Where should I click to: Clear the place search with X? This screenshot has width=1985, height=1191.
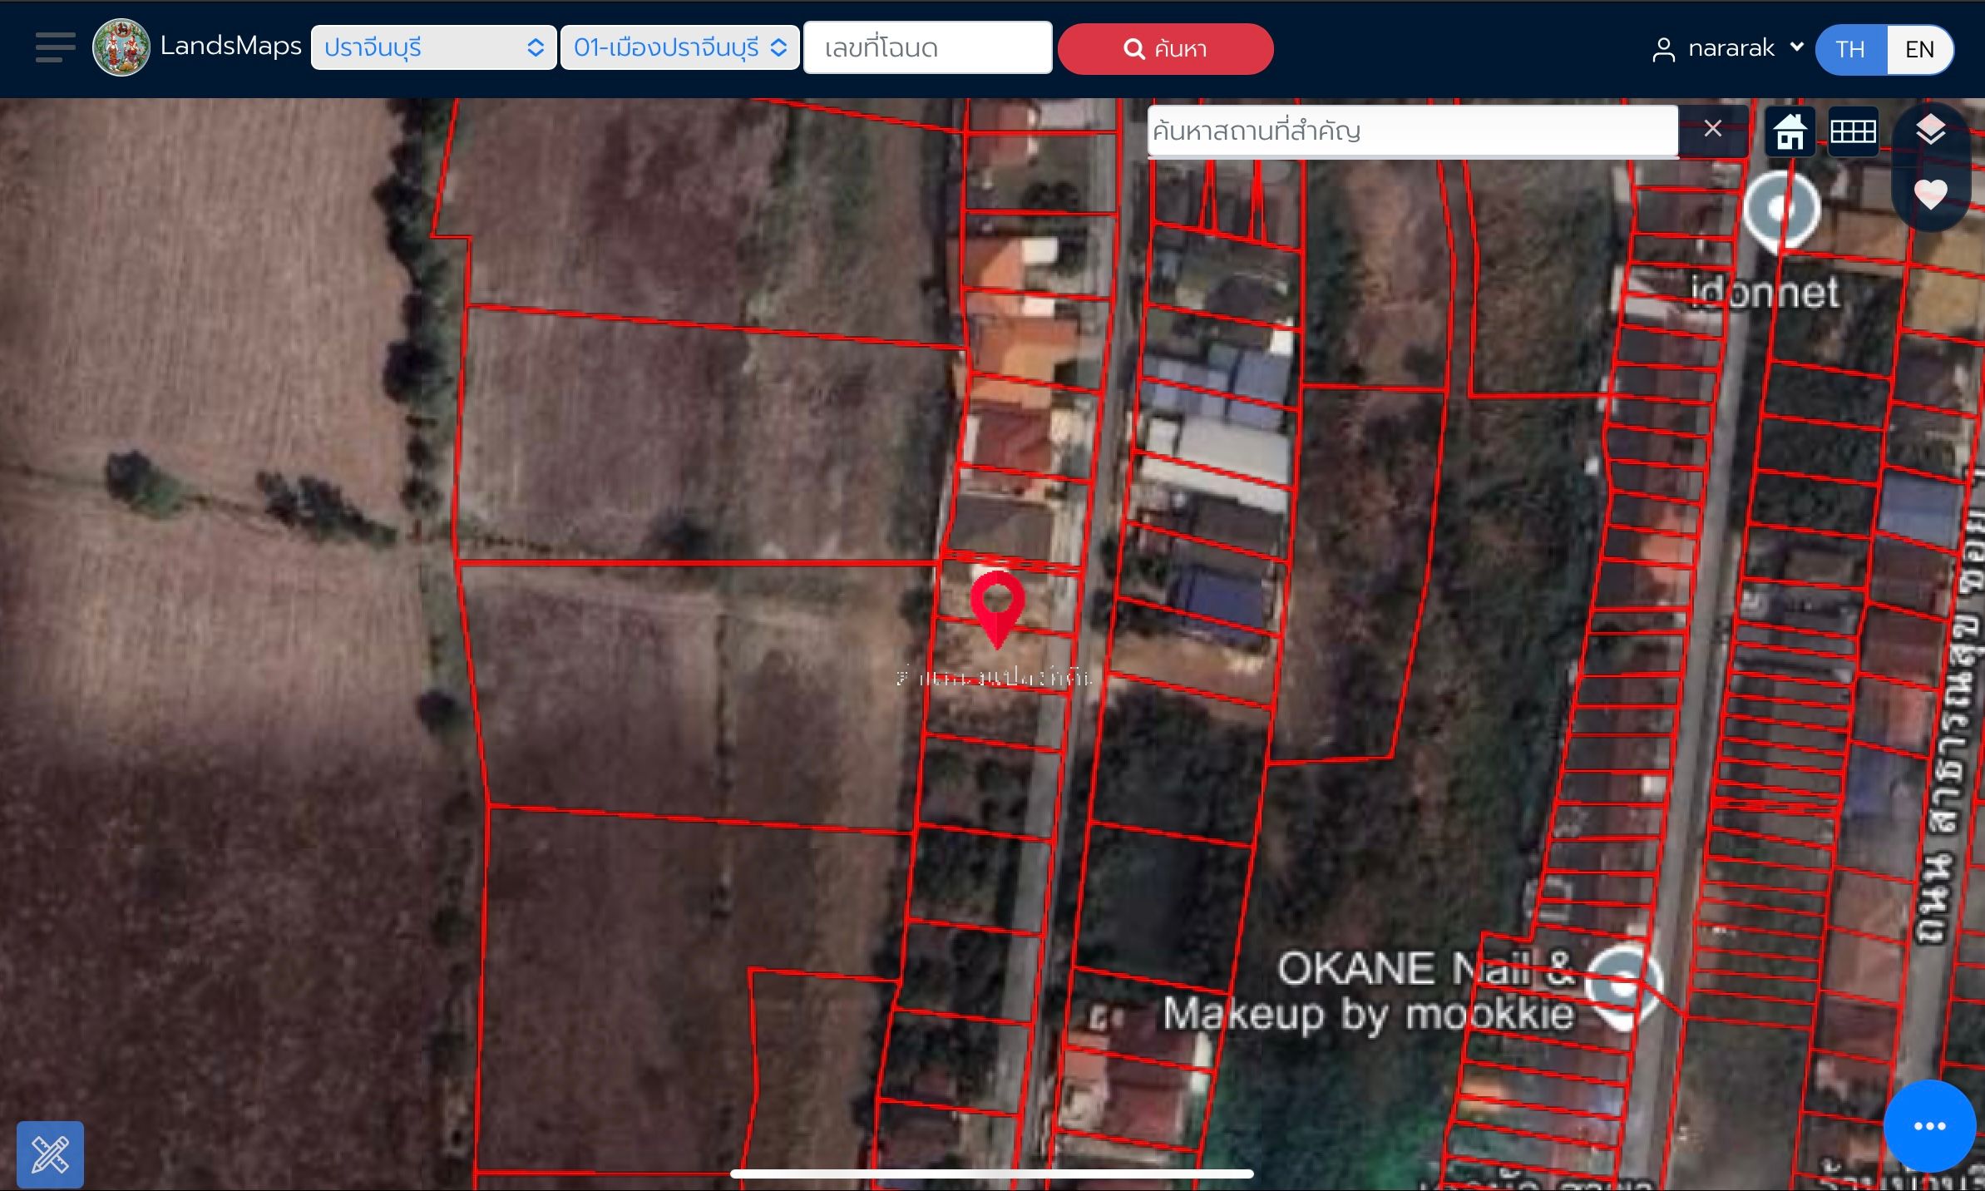[x=1712, y=129]
